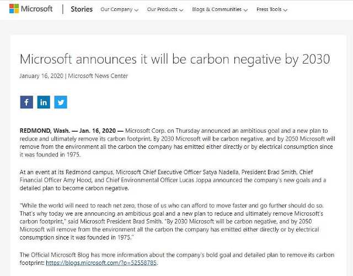Open the Press Tools menu
This screenshot has width=353, height=276.
coord(269,9)
